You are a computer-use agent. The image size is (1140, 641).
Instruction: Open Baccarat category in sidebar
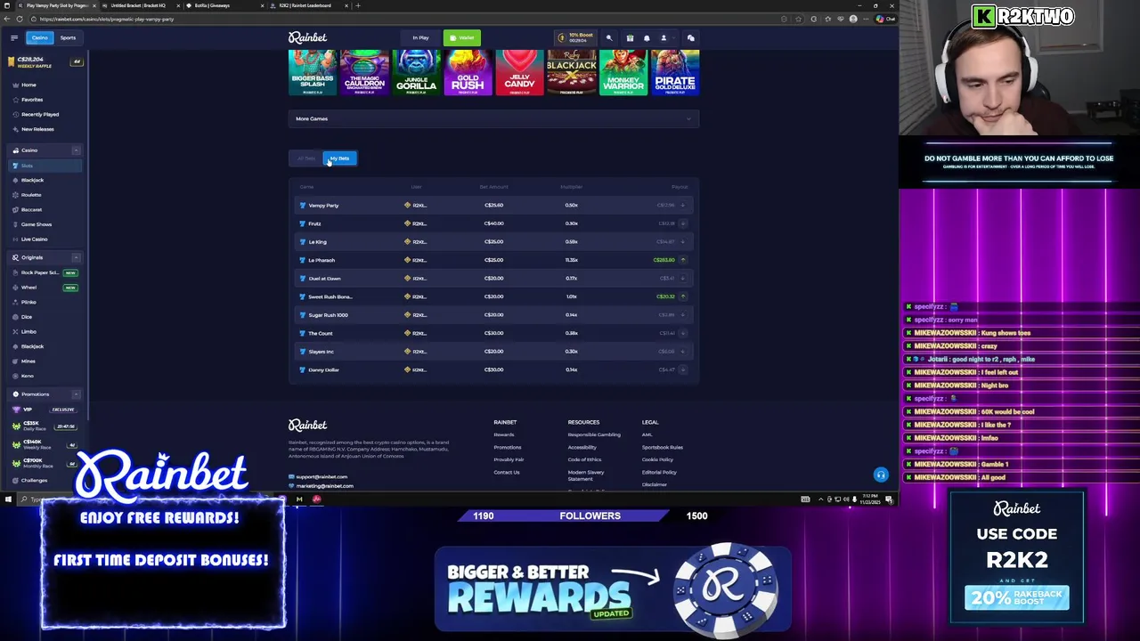click(x=31, y=209)
